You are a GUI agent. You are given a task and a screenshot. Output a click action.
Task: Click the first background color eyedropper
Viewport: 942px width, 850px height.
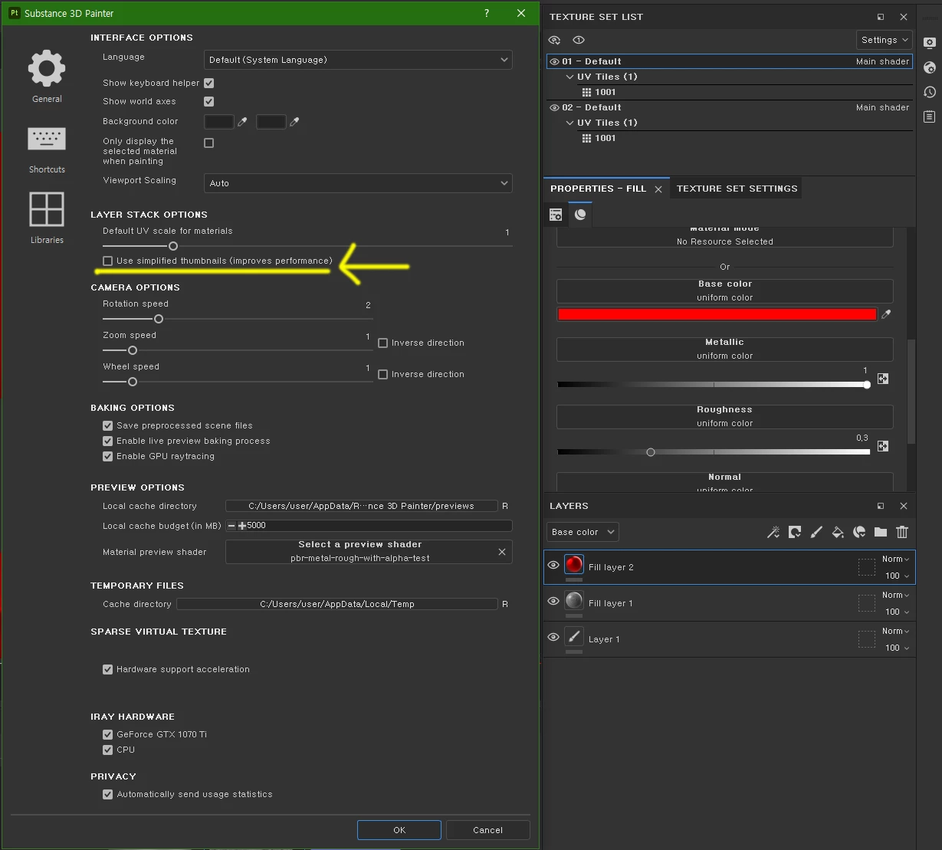click(242, 122)
